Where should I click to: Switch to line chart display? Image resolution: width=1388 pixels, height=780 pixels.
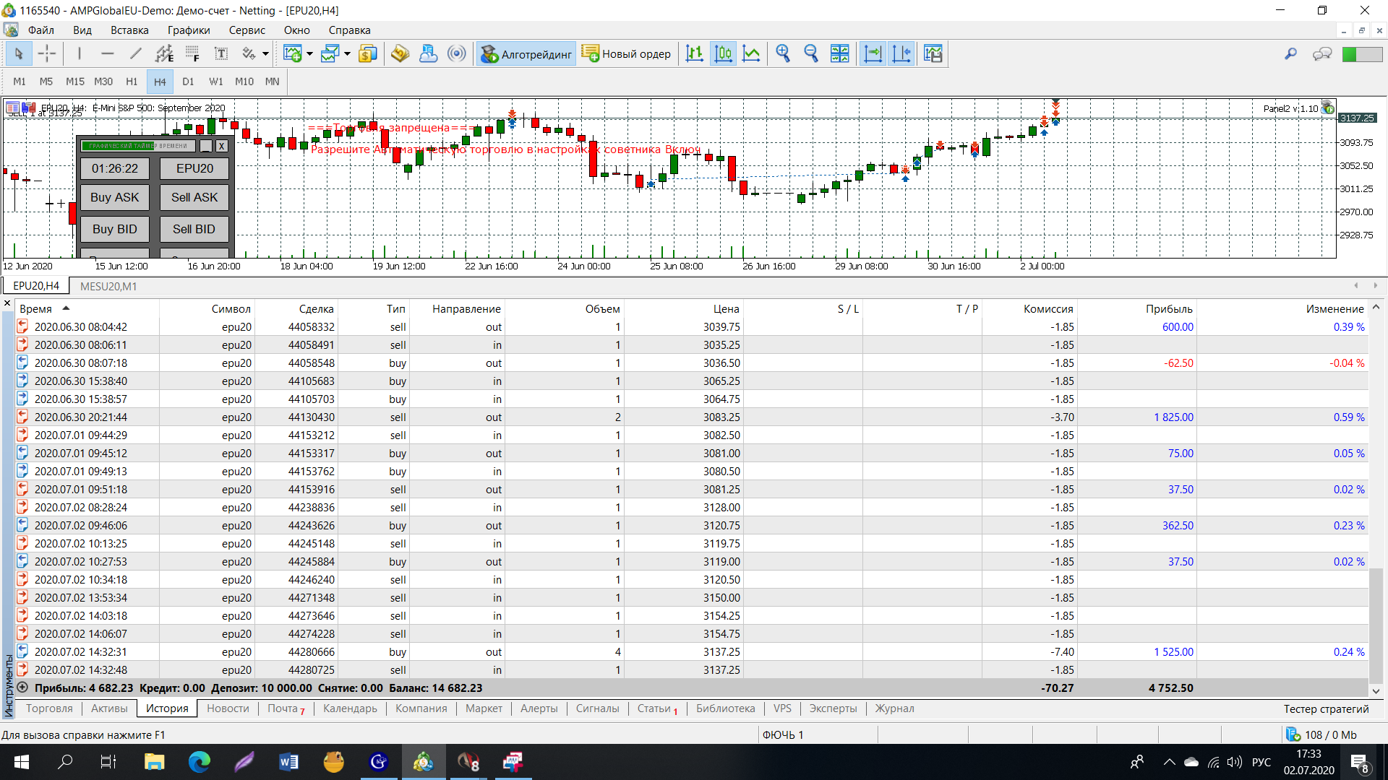coord(751,53)
